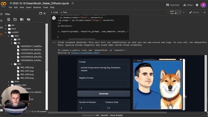
Task: Click the Files folder sidebar icon
Action: point(1,34)
